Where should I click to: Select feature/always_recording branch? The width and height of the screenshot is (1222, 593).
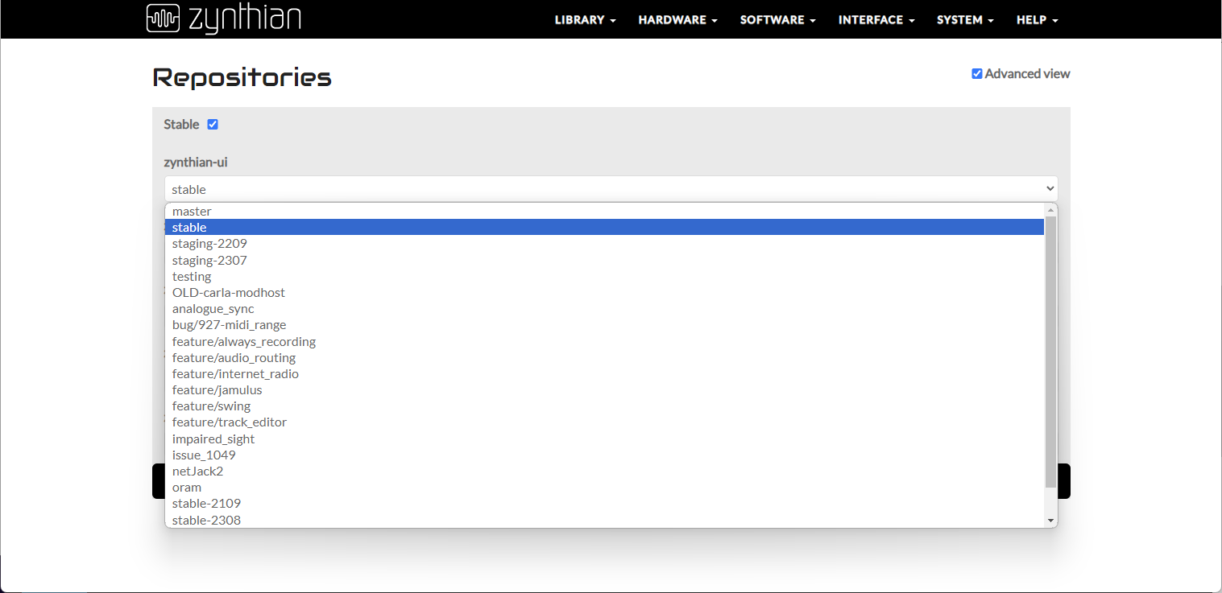(604, 342)
